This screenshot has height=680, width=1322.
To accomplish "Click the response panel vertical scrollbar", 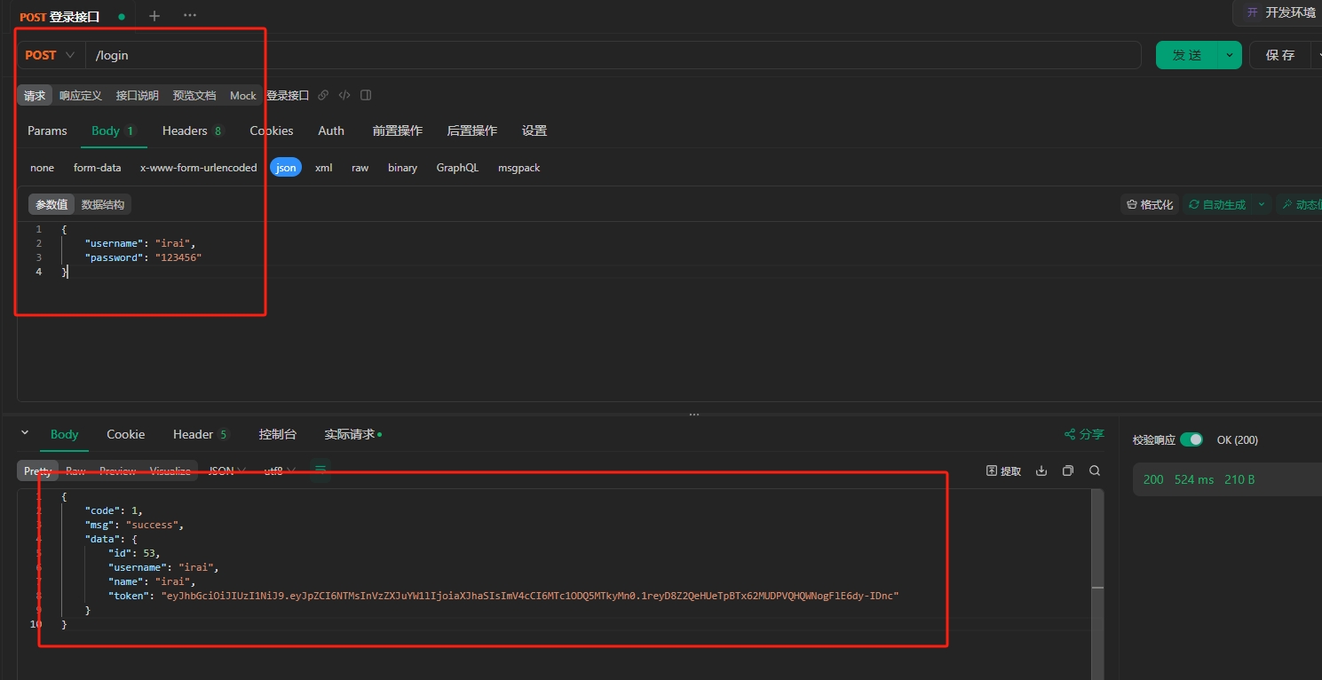I will coord(1097,587).
